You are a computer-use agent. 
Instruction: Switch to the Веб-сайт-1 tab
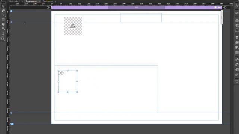14,1
